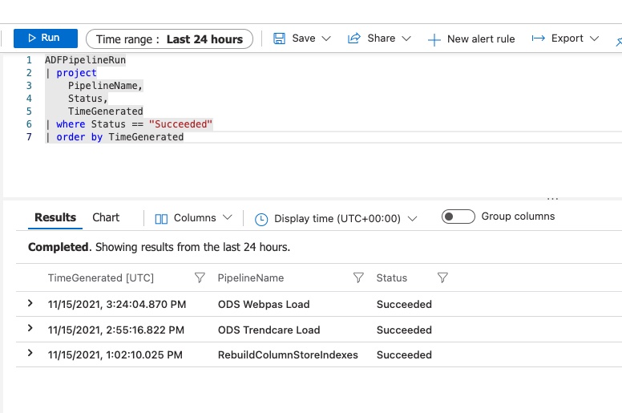This screenshot has height=413, width=622.
Task: Click the New alert rule plus icon
Action: 434,39
